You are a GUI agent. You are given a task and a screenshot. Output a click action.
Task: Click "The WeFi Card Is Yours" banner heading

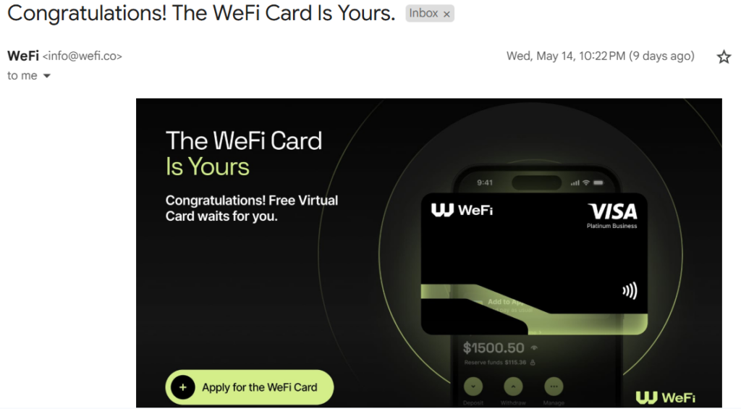[x=244, y=153]
